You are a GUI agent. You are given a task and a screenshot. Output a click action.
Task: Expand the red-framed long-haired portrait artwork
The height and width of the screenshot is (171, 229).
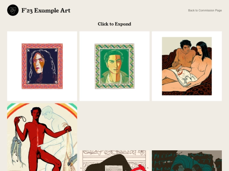(42, 66)
